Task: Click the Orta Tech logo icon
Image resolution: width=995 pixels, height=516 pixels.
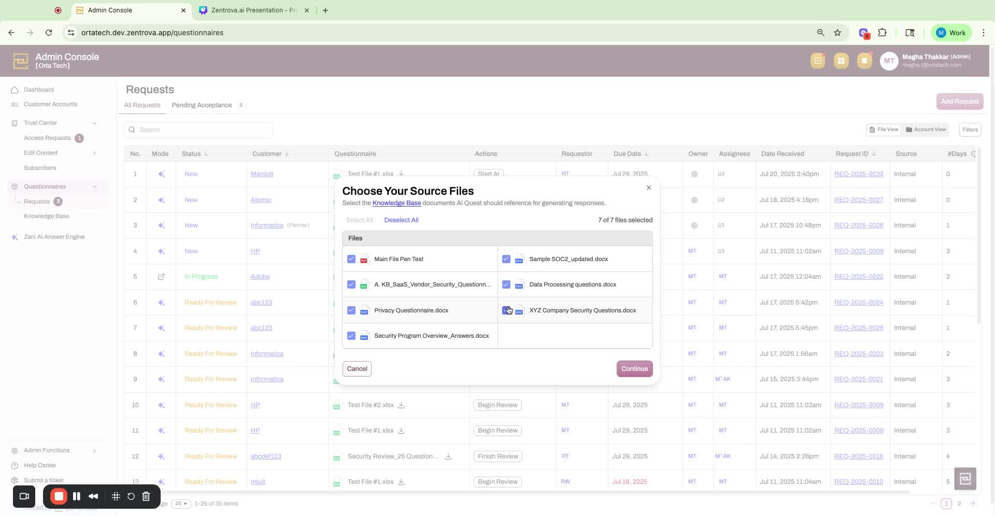Action: click(21, 61)
